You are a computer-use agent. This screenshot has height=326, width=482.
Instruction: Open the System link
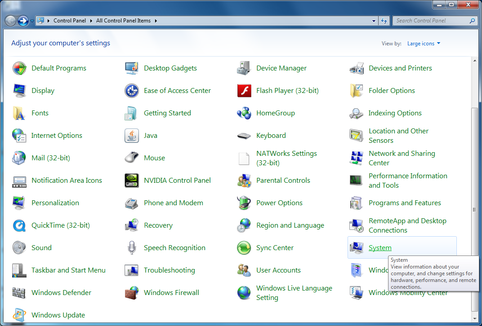(x=380, y=248)
